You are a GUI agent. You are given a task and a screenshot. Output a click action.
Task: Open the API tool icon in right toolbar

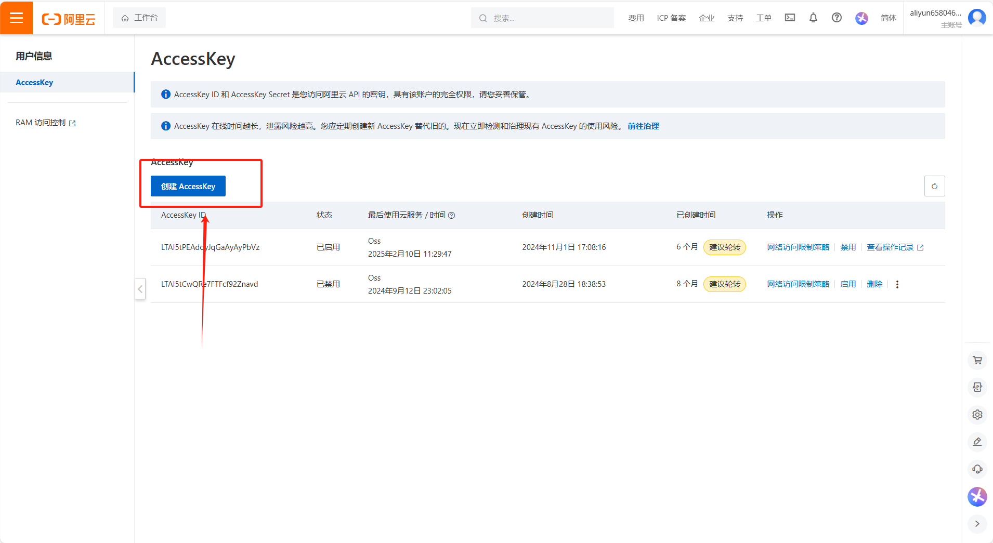(x=977, y=387)
